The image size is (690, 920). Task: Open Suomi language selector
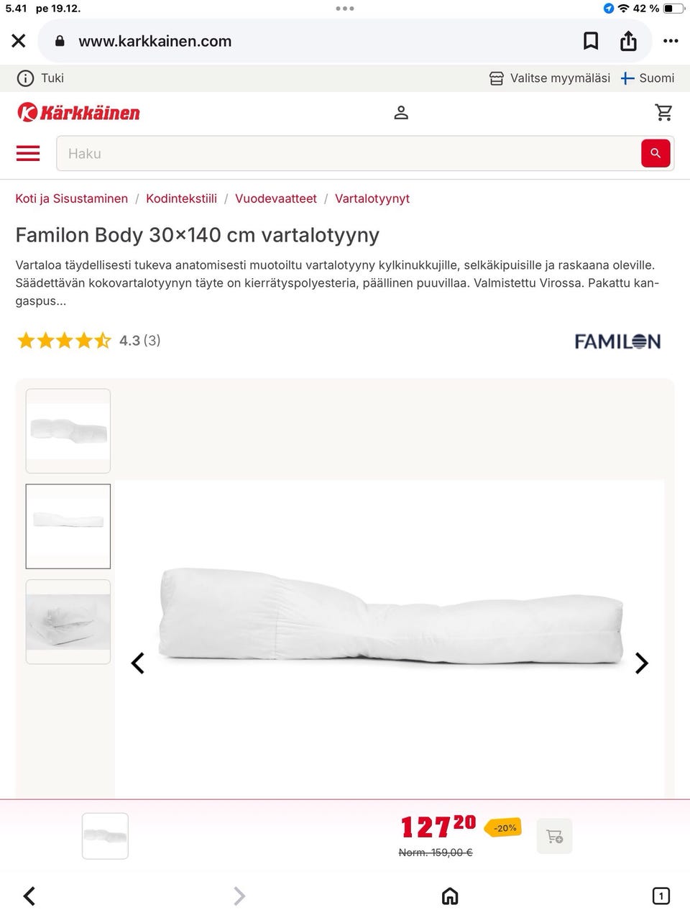tap(648, 78)
